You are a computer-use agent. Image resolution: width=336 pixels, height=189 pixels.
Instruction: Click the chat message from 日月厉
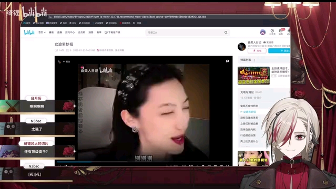pyautogui.click(x=37, y=107)
